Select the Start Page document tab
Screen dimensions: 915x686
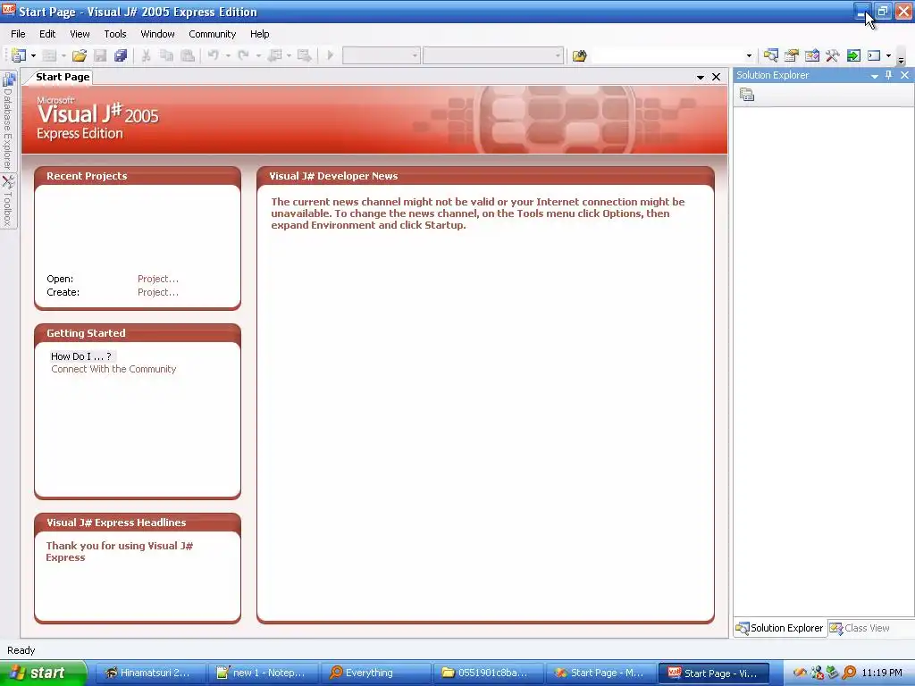63,77
